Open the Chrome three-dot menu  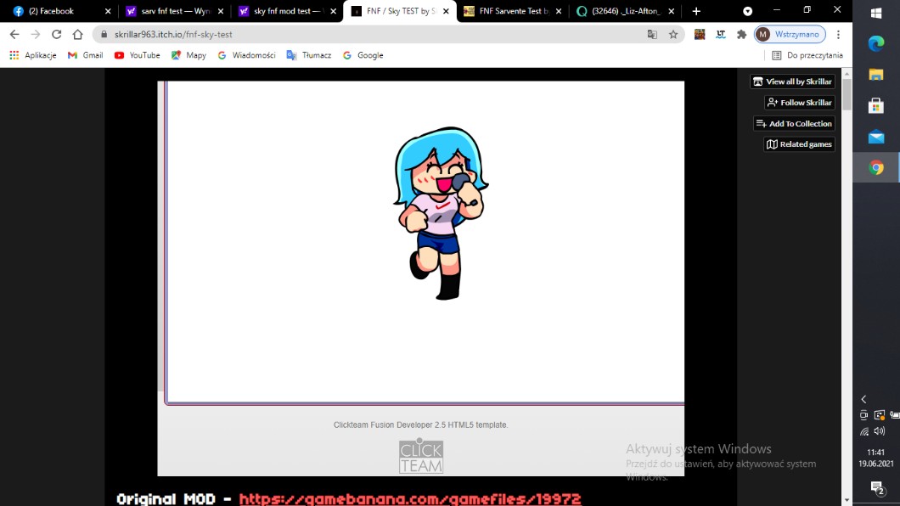pyautogui.click(x=838, y=35)
